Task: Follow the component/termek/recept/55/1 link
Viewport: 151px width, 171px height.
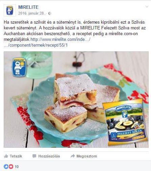Action: click(36, 45)
